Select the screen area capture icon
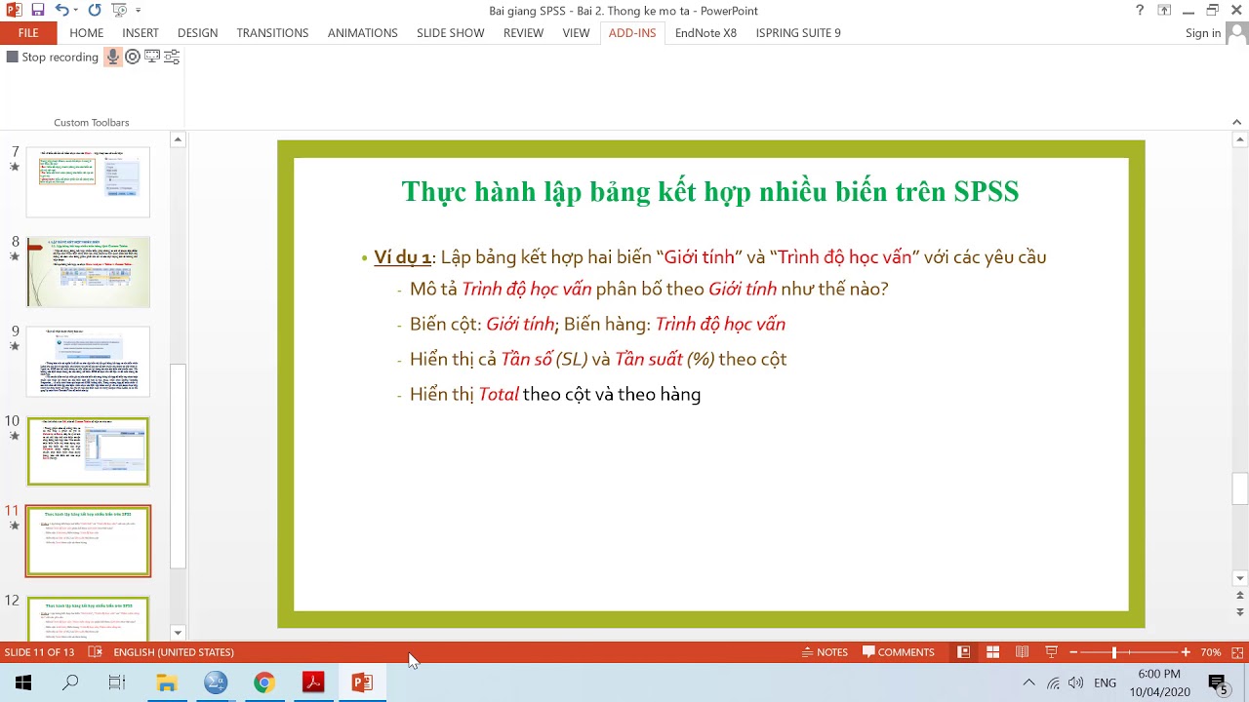Image resolution: width=1249 pixels, height=702 pixels. [152, 57]
